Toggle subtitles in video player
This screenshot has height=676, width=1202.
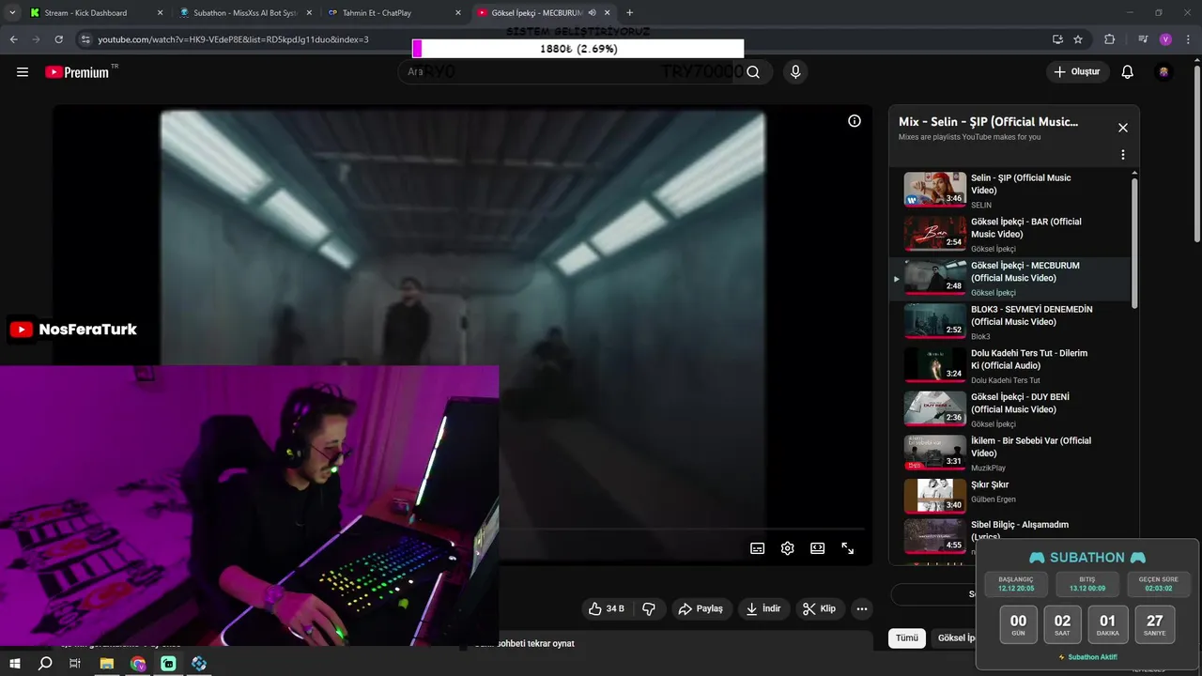(758, 548)
